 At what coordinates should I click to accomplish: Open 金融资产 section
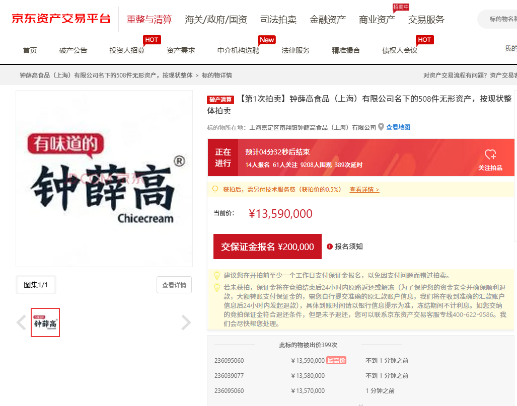(327, 20)
